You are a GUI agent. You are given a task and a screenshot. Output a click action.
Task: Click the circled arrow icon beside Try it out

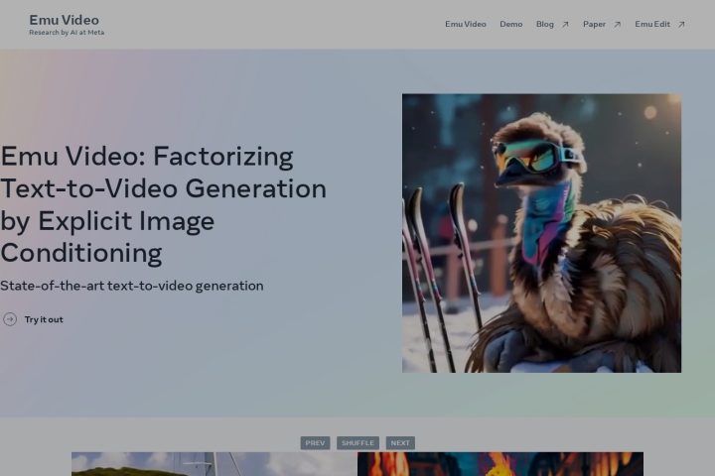(x=10, y=319)
